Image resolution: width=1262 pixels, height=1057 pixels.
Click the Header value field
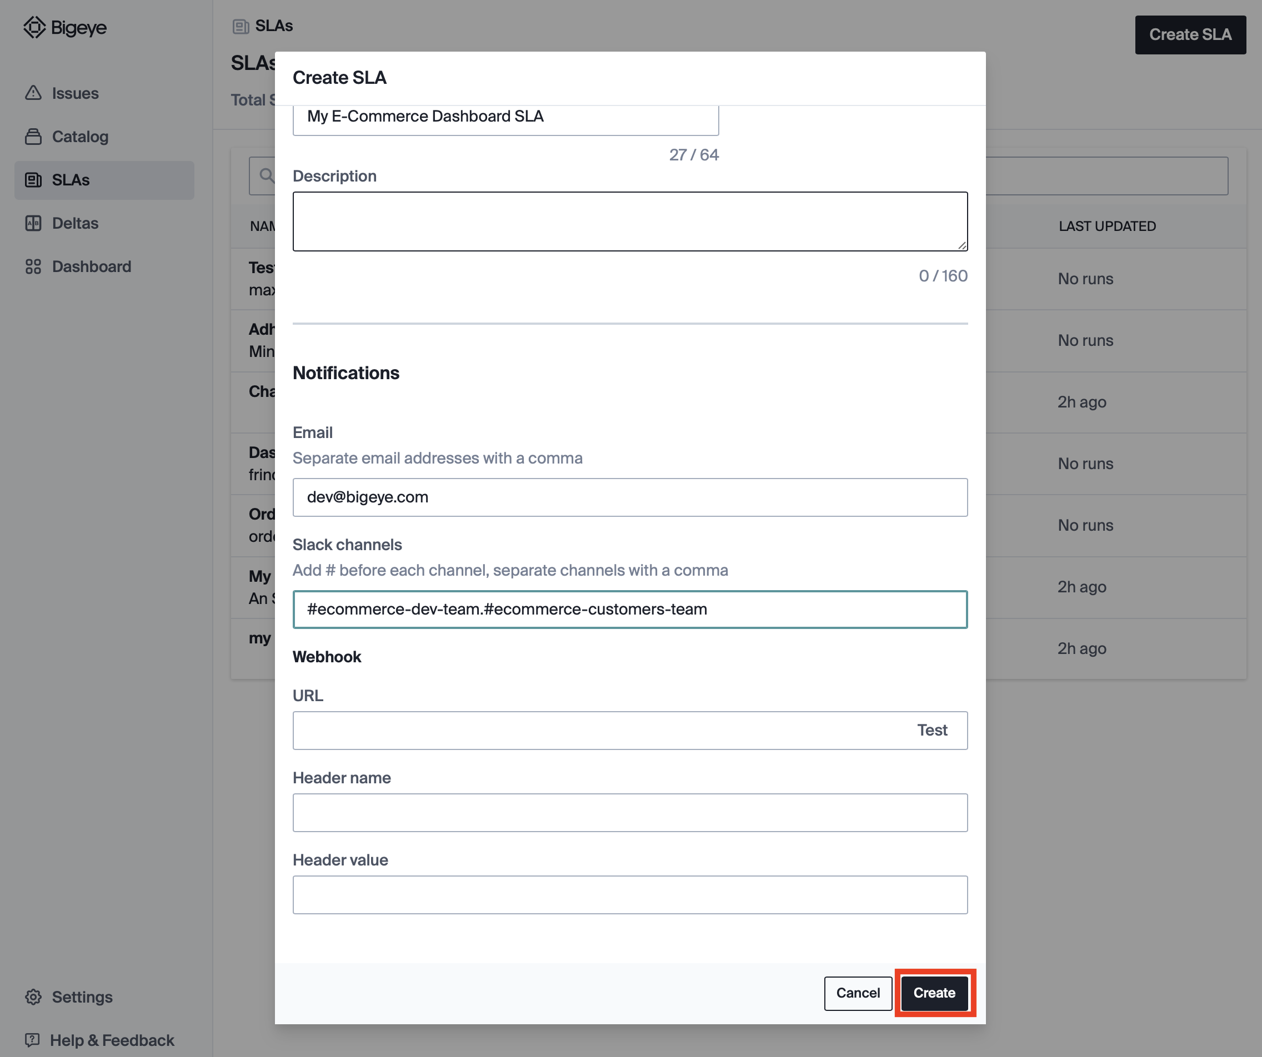click(629, 894)
